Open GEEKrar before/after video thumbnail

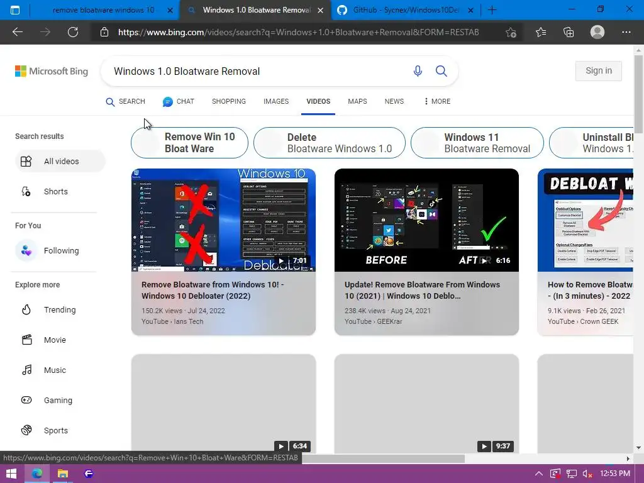pyautogui.click(x=426, y=219)
